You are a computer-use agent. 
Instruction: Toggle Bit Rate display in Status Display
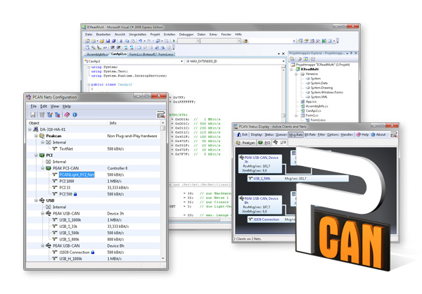[x=310, y=134]
